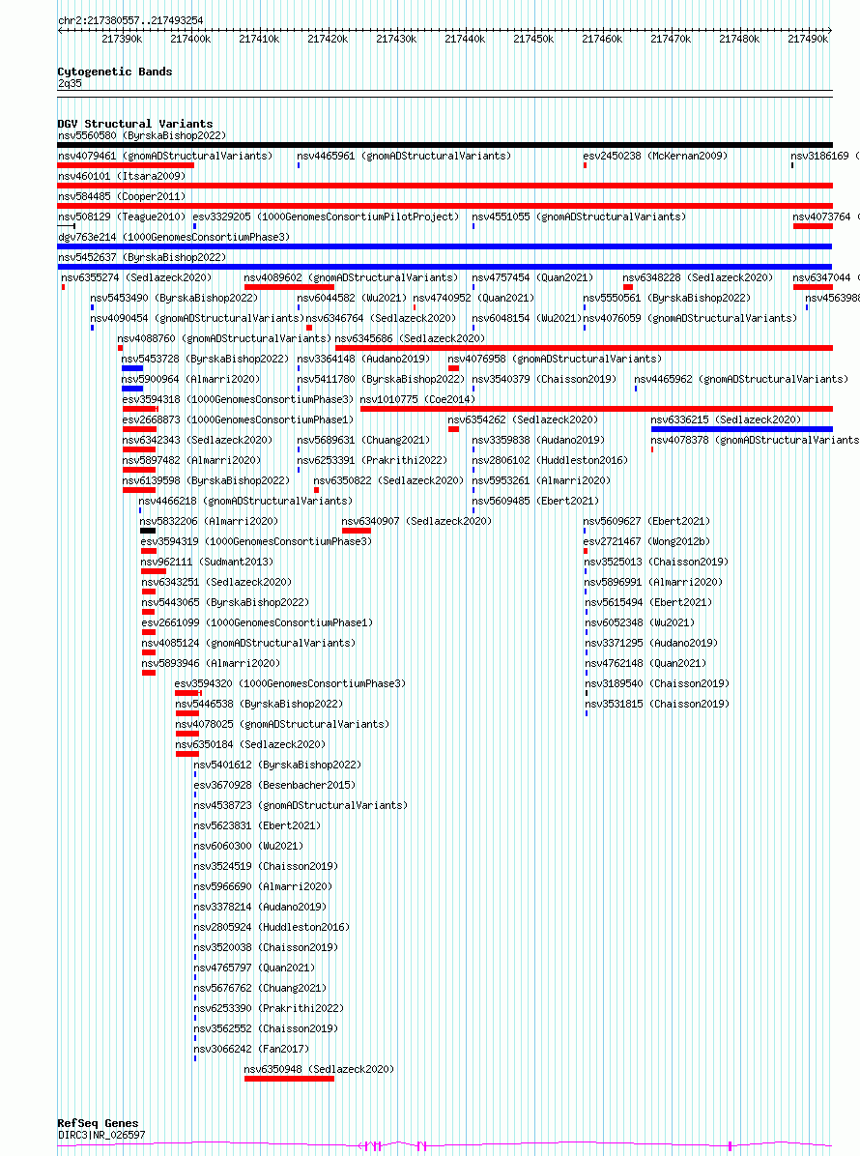The height and width of the screenshot is (1156, 860).
Task: Click the esv3670928 (Besenbacher2015) label
Action: 274,785
